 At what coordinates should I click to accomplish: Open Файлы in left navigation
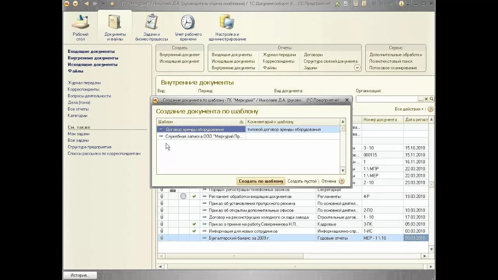75,71
